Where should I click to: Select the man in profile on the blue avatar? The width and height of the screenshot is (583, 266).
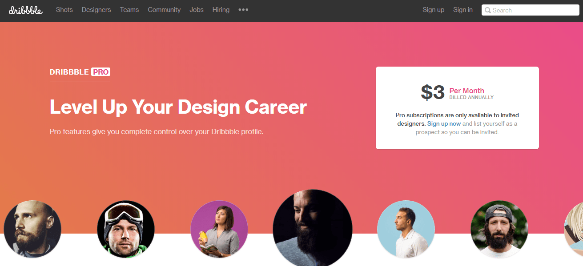point(406,229)
